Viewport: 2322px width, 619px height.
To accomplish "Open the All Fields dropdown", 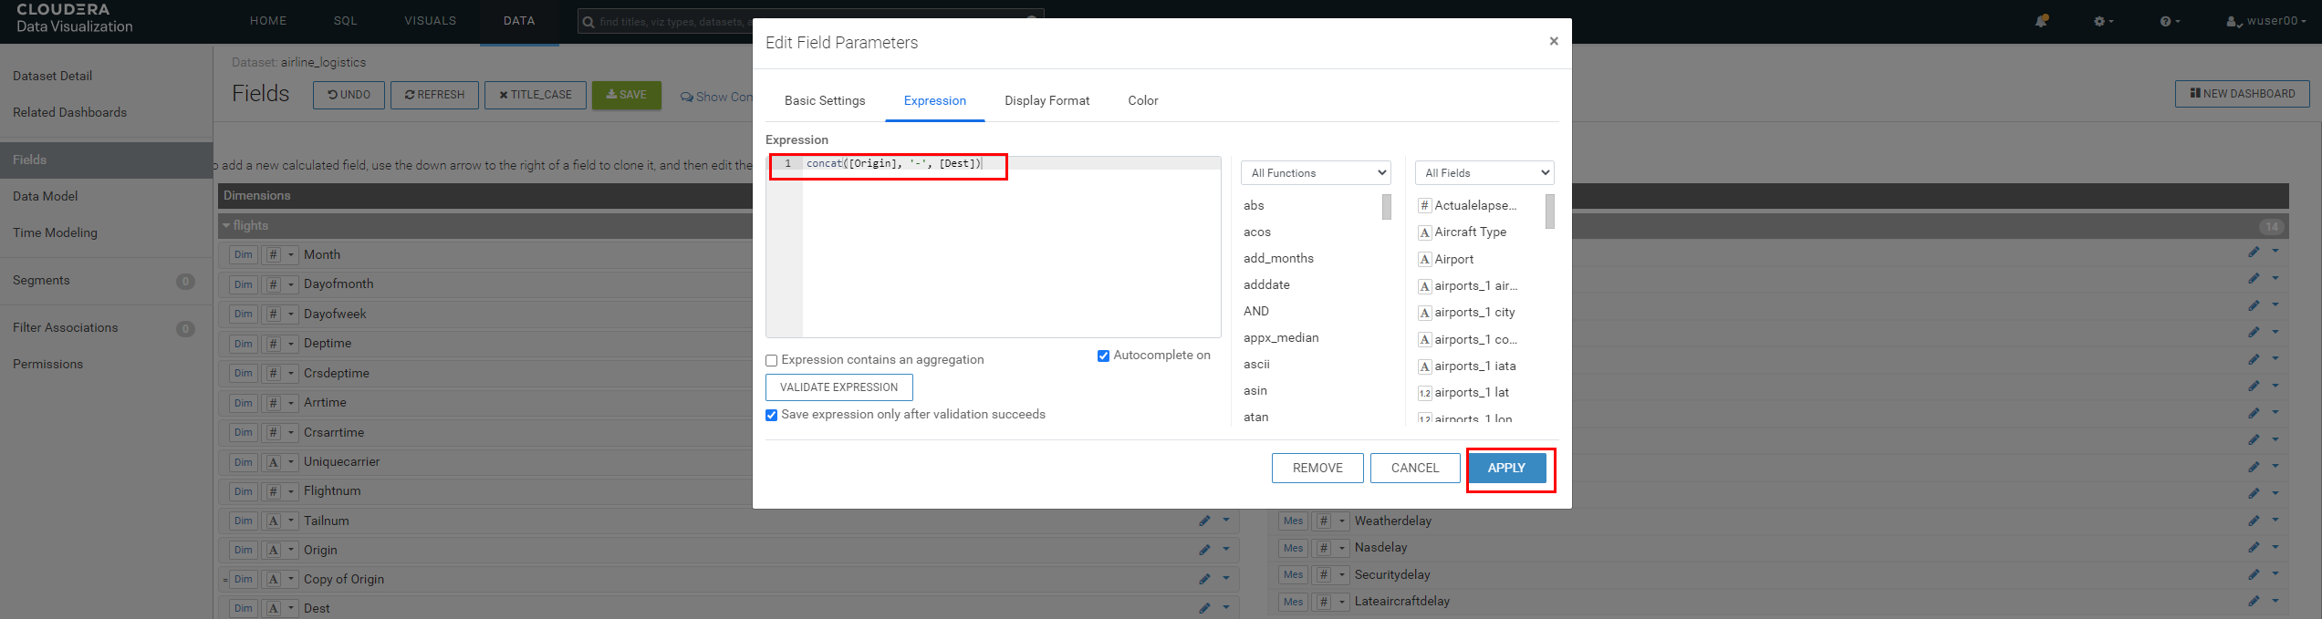I will pyautogui.click(x=1484, y=172).
